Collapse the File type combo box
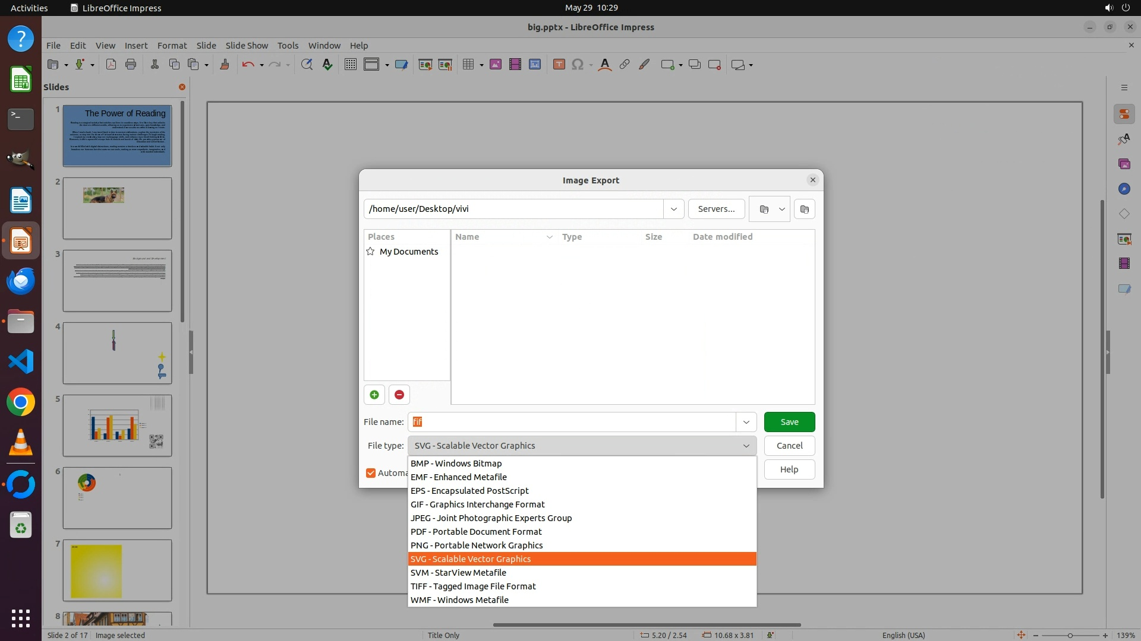The image size is (1141, 641). pos(746,446)
